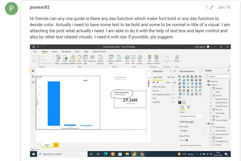The height and width of the screenshot is (161, 241).
Task: Open the Excel workbook data source
Action: click(x=65, y=59)
